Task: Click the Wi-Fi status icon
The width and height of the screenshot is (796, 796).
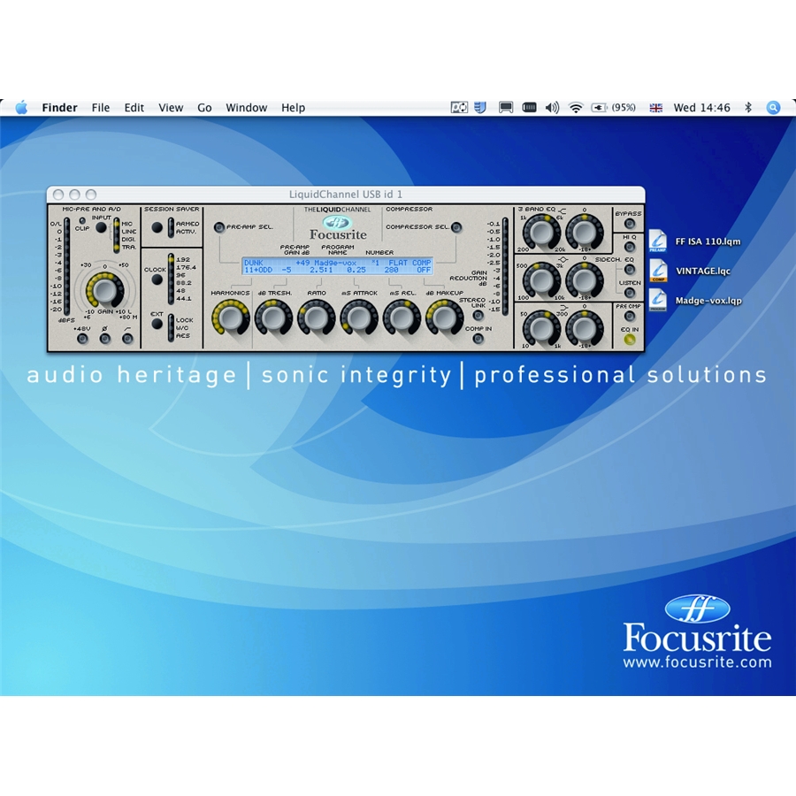Action: 576,108
